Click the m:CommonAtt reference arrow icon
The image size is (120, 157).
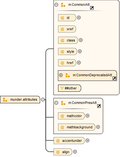(x=92, y=8)
